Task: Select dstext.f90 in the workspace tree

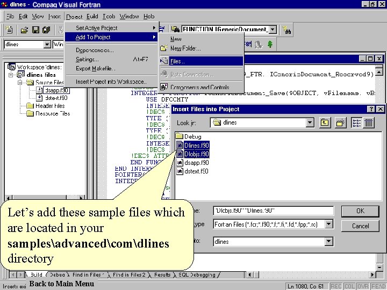Action: point(56,98)
